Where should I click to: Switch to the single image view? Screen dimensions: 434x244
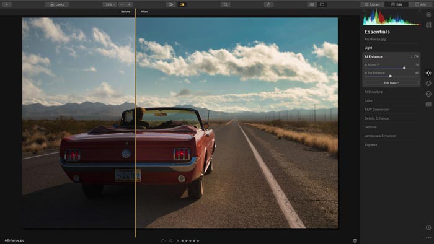tap(322, 4)
